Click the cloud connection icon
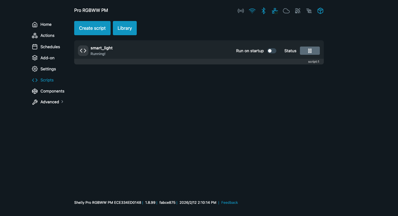This screenshot has width=398, height=216. (286, 11)
